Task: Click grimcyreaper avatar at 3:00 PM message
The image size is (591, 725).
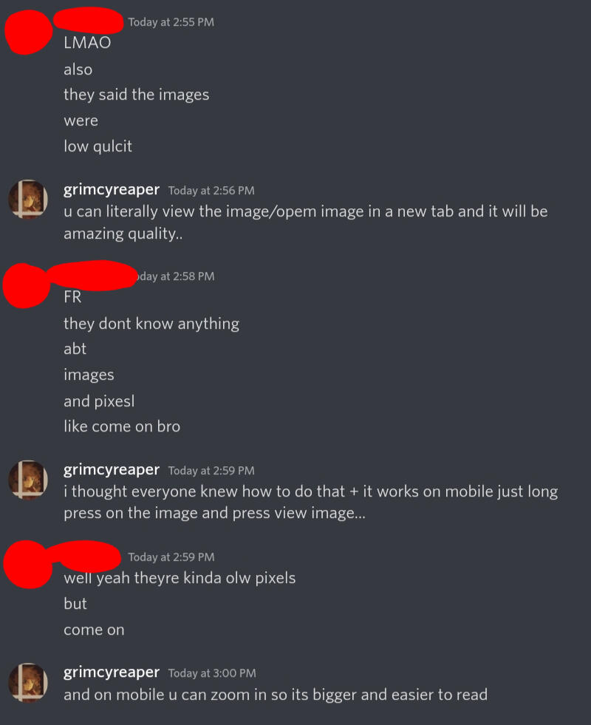Action: point(28,682)
